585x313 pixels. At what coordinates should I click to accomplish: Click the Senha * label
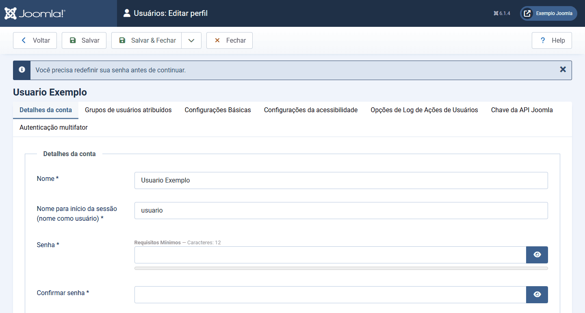pos(48,245)
